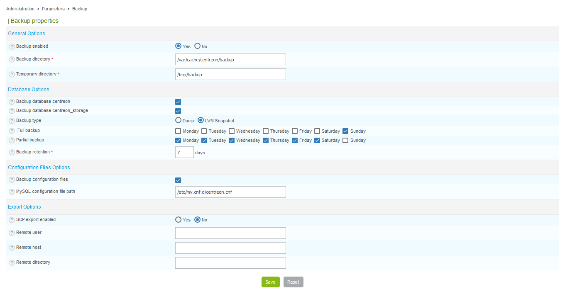Check Partial backup Sunday checkbox
Screen dimensions: 565x294
[345, 140]
